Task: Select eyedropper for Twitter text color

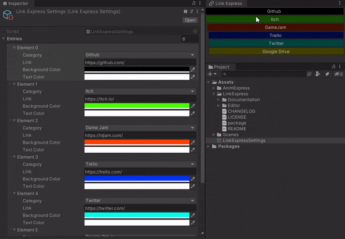Action: coord(193,223)
